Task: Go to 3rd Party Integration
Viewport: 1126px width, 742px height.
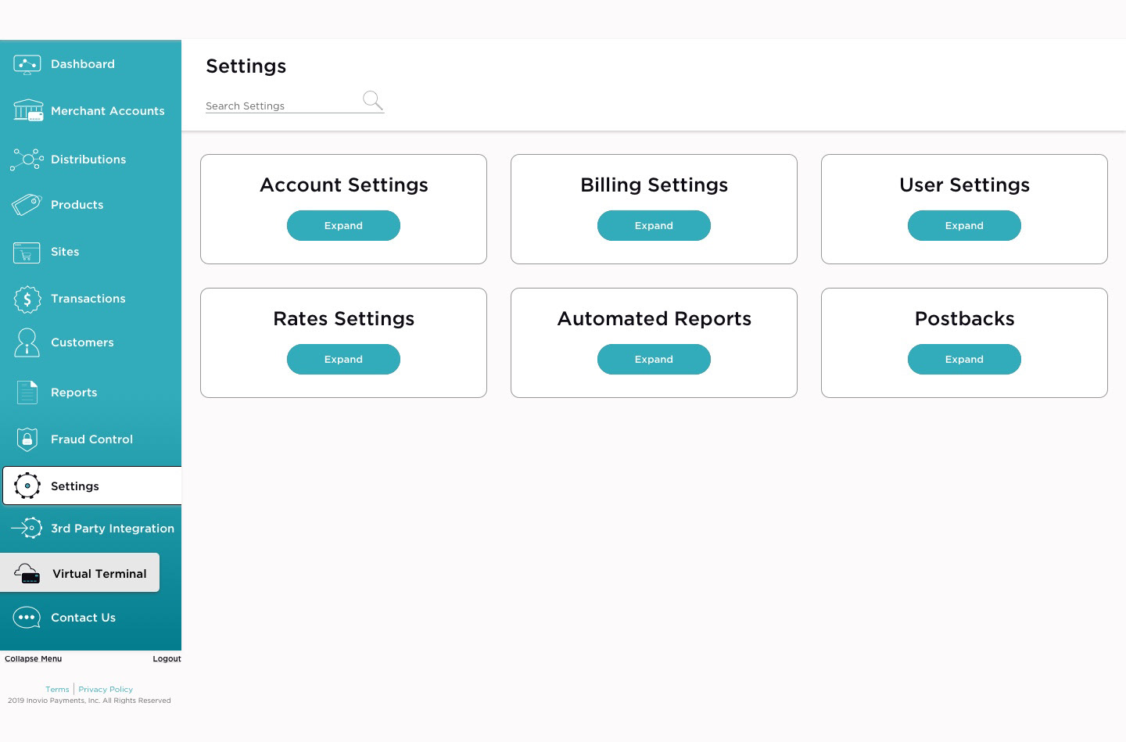Action: [x=112, y=529]
